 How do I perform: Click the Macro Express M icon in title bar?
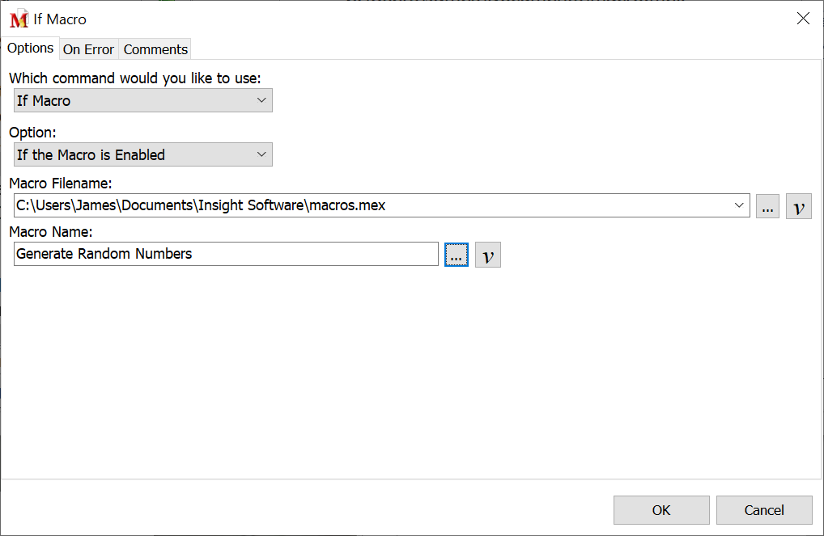click(x=19, y=19)
